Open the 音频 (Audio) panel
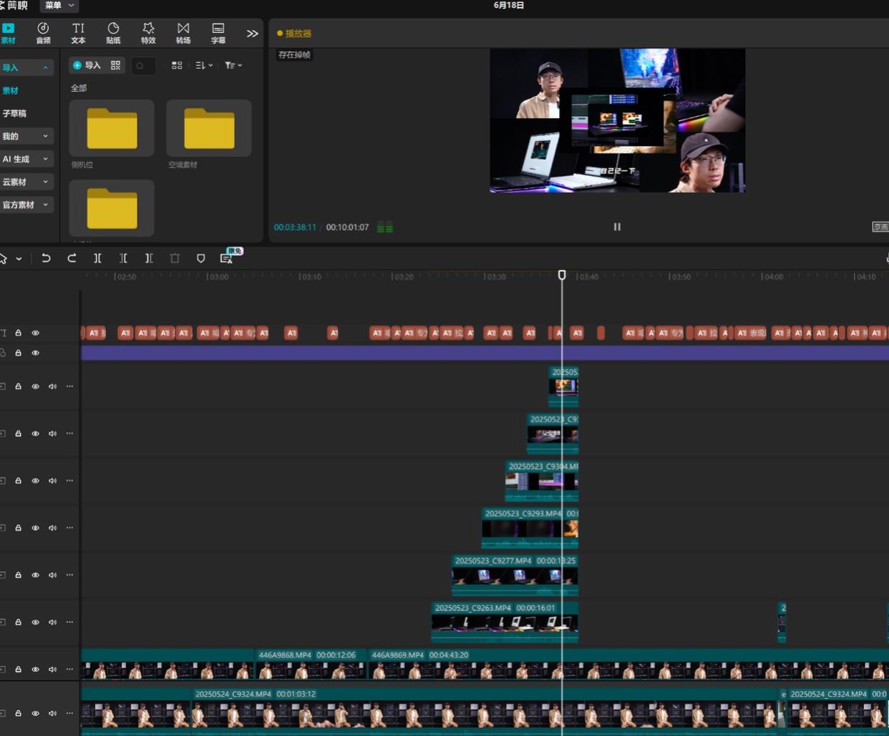889x736 pixels. (43, 33)
